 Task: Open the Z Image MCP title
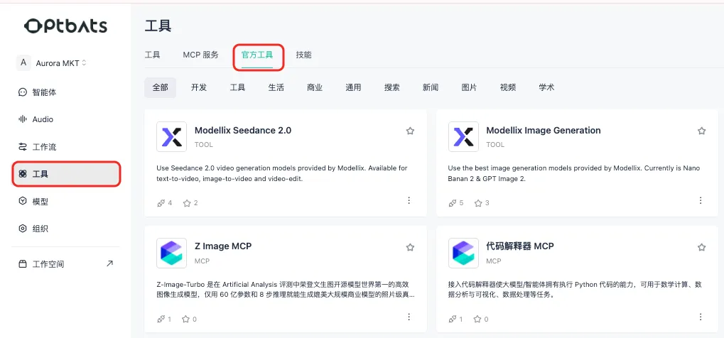[223, 246]
